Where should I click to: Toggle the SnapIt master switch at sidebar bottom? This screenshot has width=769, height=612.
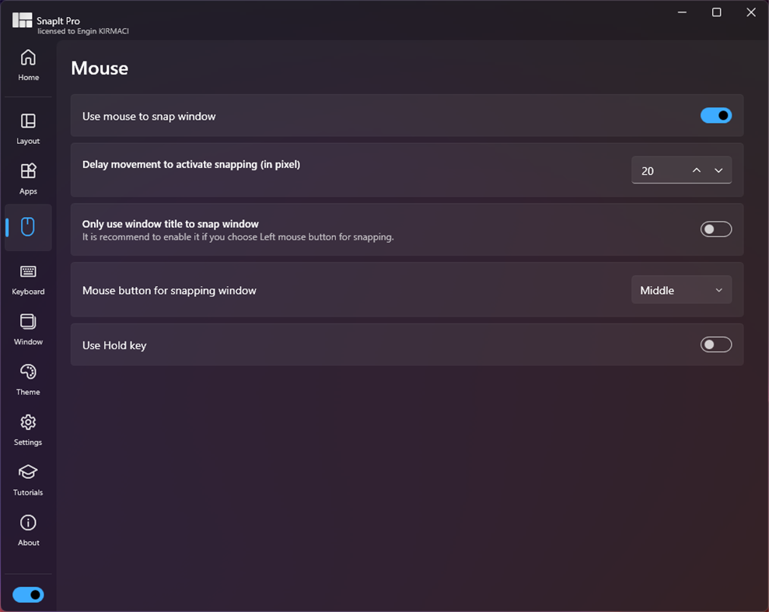pyautogui.click(x=28, y=595)
